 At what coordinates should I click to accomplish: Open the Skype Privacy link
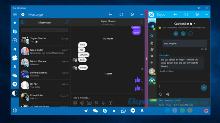click(x=168, y=105)
